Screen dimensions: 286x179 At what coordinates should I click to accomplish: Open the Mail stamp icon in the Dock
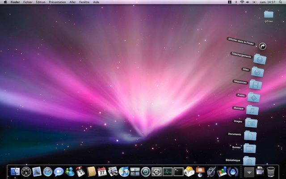(37, 172)
